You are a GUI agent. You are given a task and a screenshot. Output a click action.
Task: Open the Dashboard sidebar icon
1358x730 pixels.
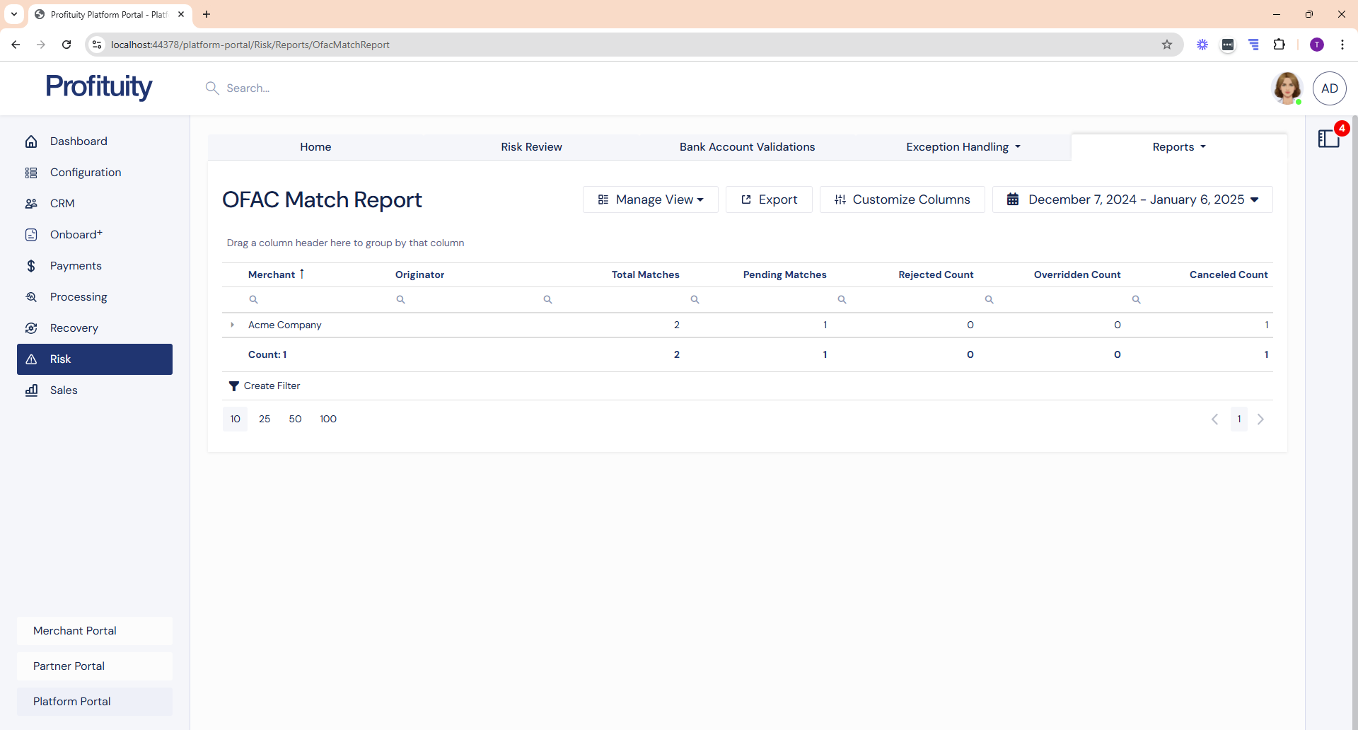(x=31, y=141)
